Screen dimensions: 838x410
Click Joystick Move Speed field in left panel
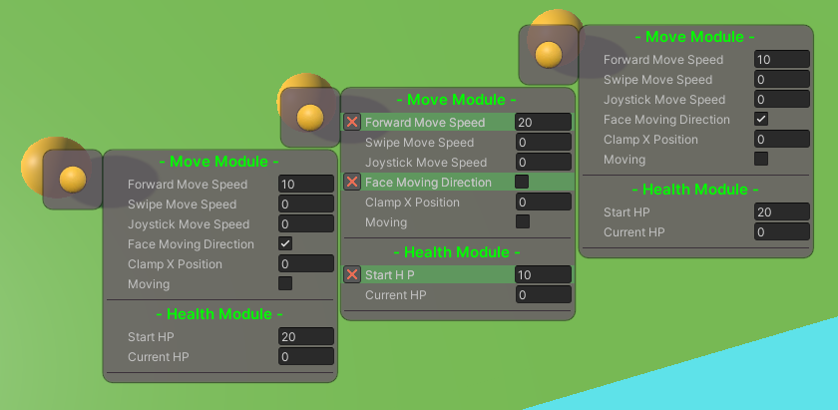point(306,223)
